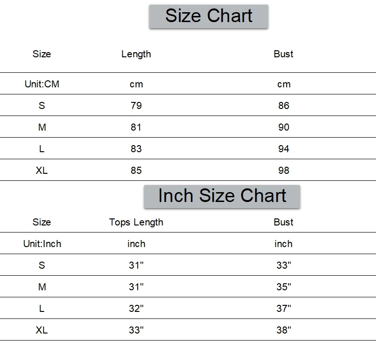This screenshot has width=376, height=349.
Task: Click the Unit:Inch row label
Action: (42, 244)
